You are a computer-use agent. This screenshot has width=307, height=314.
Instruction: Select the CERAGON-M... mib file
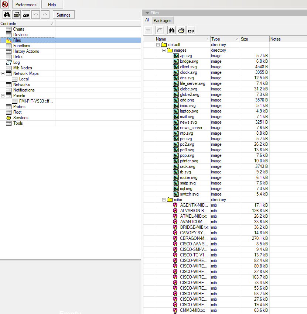(194, 238)
